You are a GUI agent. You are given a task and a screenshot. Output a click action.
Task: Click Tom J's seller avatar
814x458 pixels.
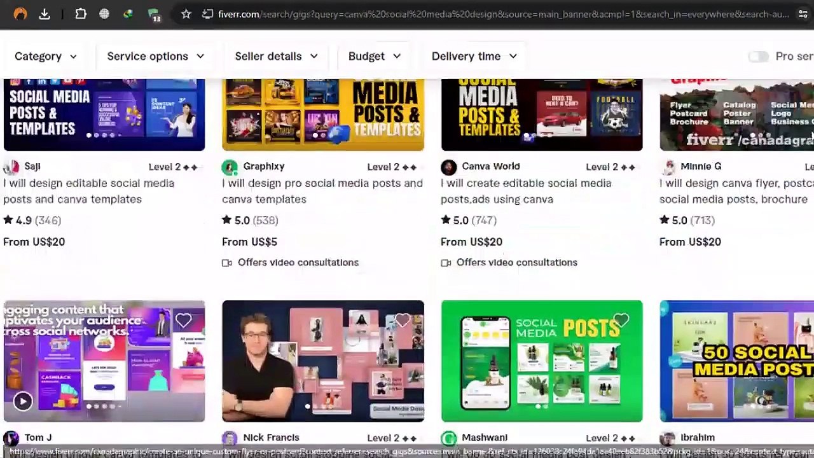coord(11,438)
